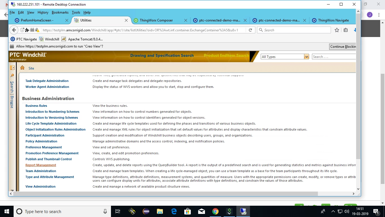The height and width of the screenshot is (217, 385).
Task: Open File Explorer from the taskbar
Action: (x=160, y=211)
